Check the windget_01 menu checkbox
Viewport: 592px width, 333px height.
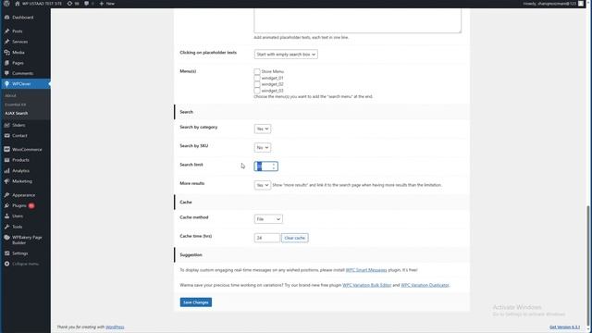pyautogui.click(x=257, y=78)
